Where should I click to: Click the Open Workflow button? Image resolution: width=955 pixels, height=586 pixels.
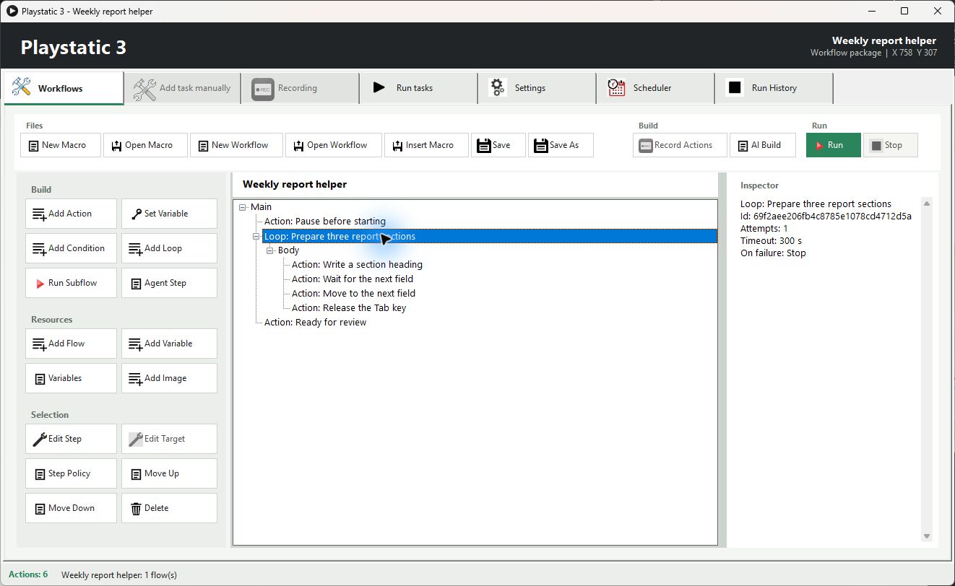pos(333,145)
